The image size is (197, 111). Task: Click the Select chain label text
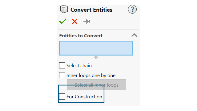(79, 66)
